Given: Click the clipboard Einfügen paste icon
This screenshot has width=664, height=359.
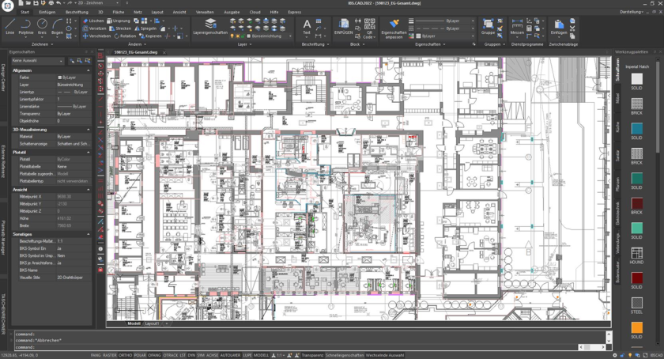Looking at the screenshot, I should point(559,27).
